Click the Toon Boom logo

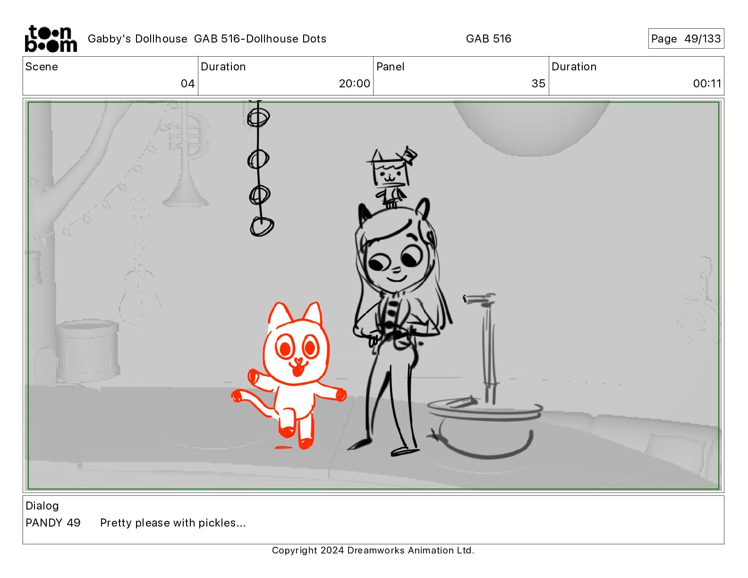[51, 39]
